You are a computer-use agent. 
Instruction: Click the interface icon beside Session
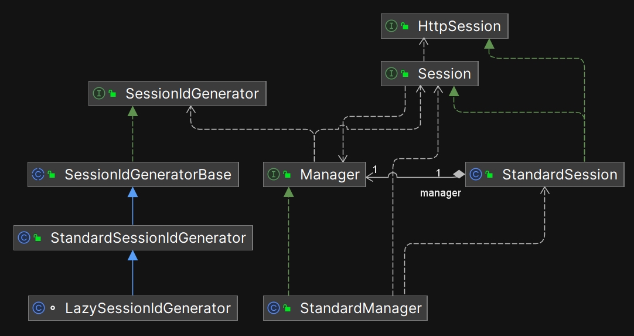391,74
